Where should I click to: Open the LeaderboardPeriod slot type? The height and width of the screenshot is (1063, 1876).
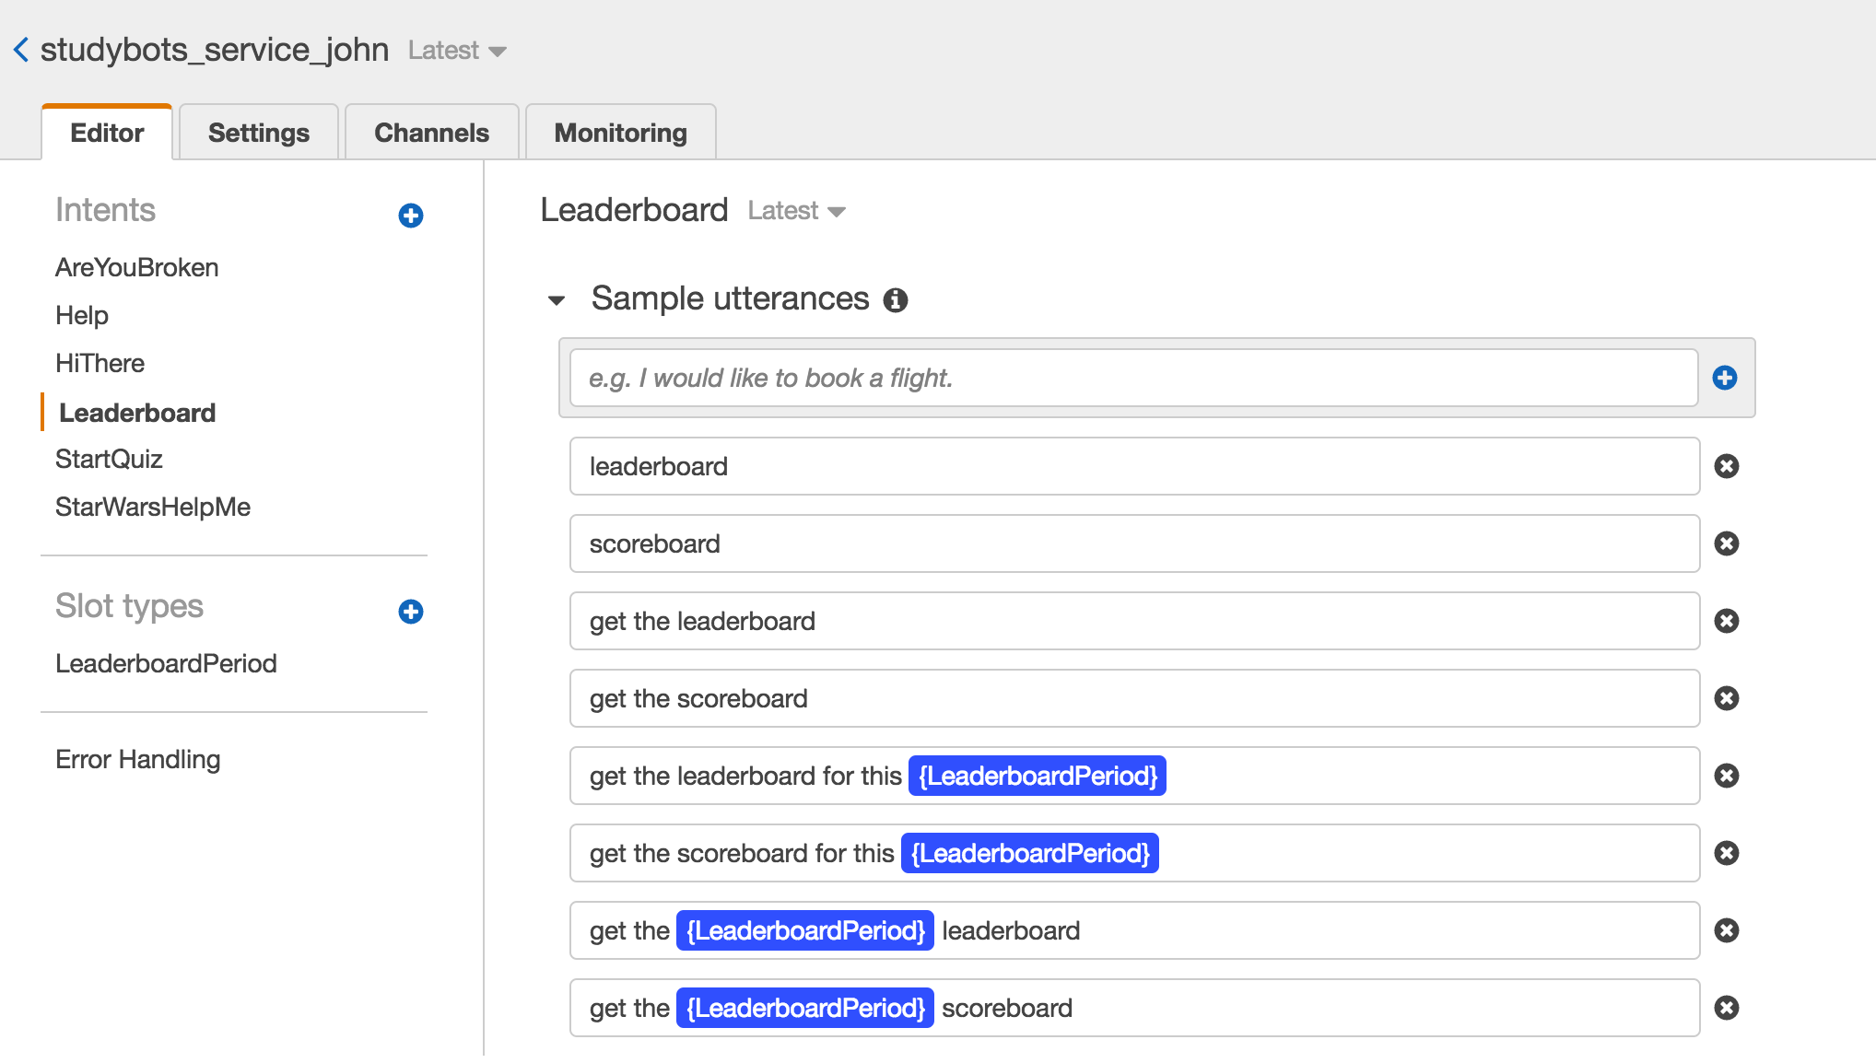(166, 663)
